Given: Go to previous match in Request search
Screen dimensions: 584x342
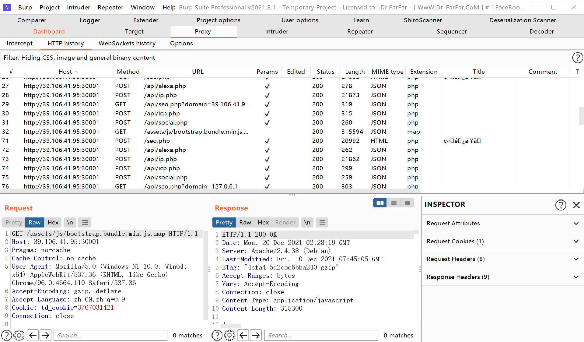Looking at the screenshot, I should click(33, 335).
